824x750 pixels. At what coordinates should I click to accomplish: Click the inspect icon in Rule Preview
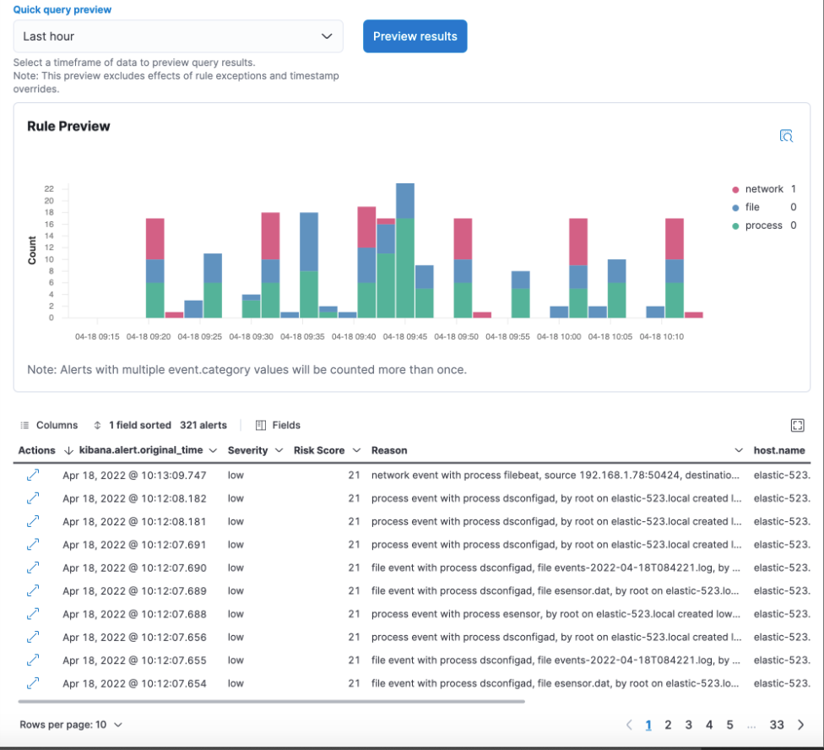coord(786,136)
